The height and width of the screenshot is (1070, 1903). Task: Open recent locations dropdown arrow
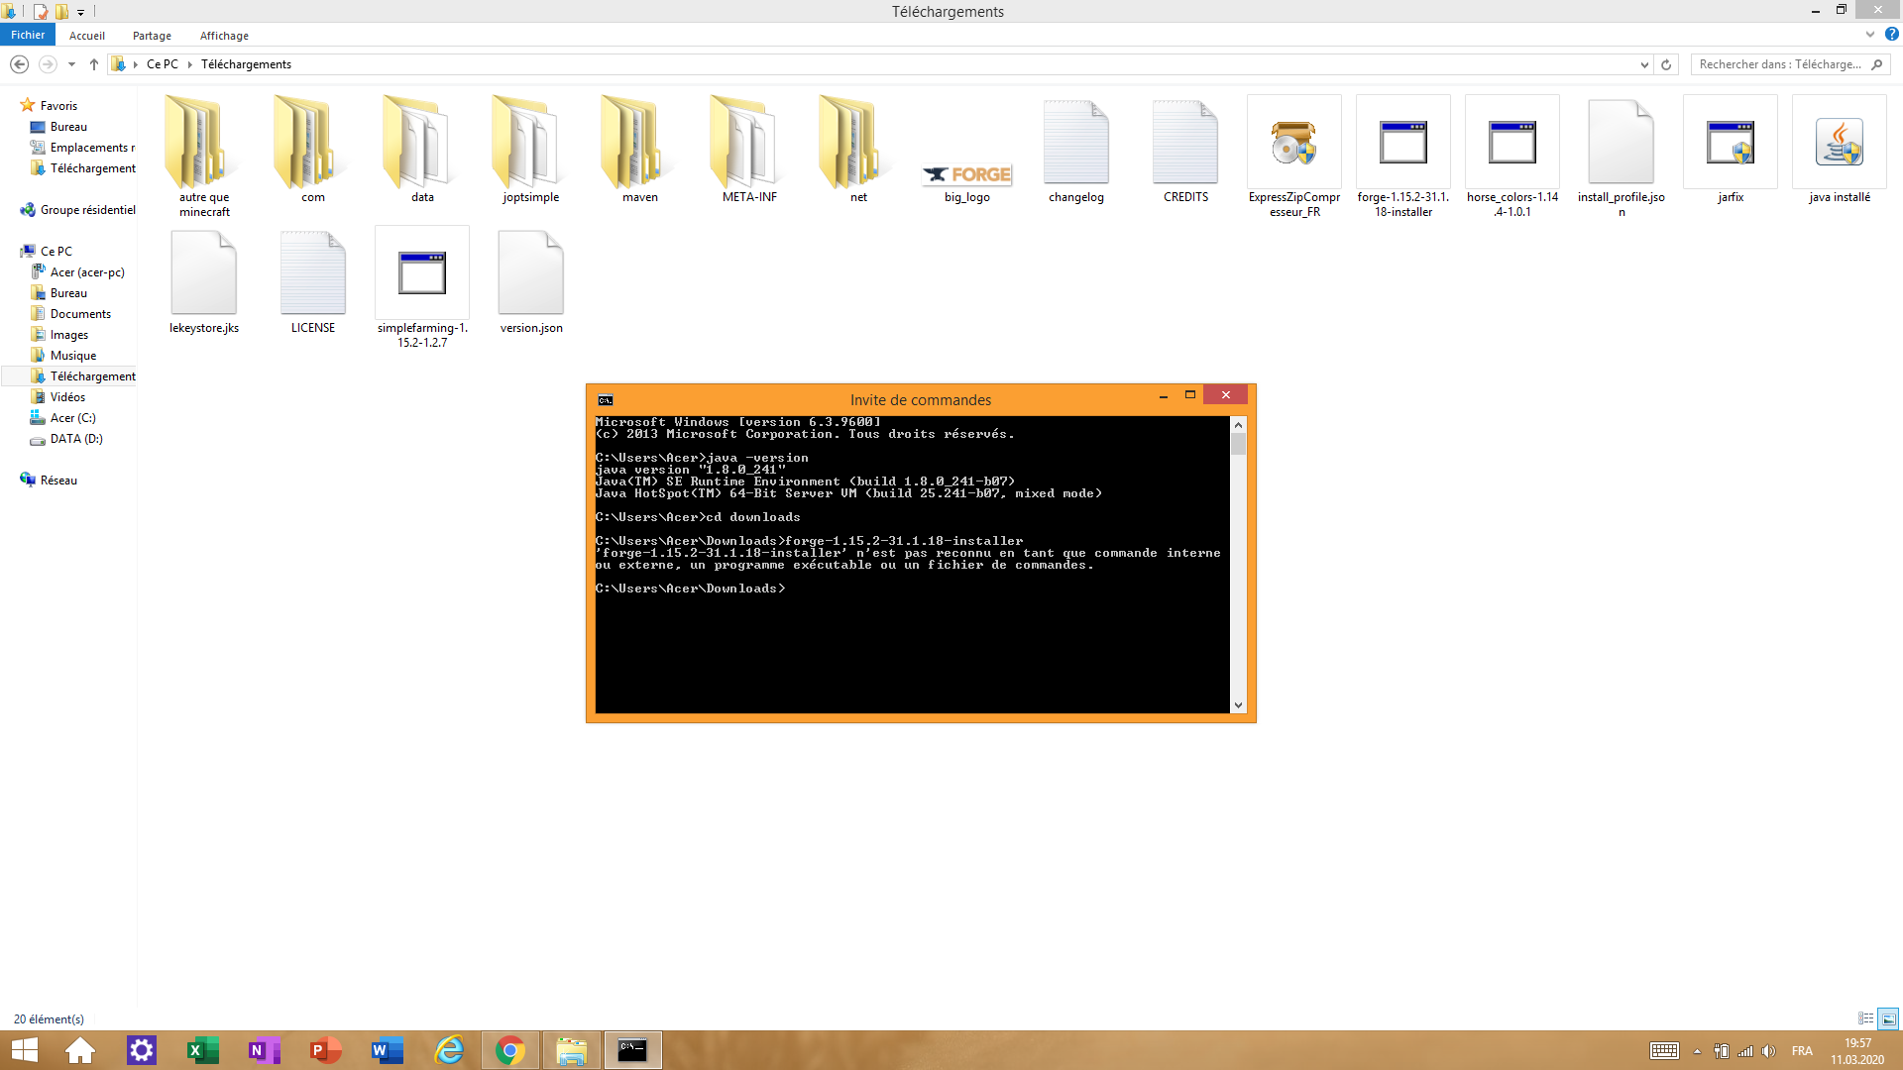tap(71, 64)
